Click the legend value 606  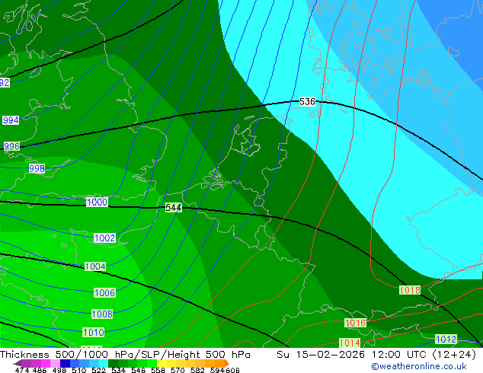pyautogui.click(x=232, y=370)
